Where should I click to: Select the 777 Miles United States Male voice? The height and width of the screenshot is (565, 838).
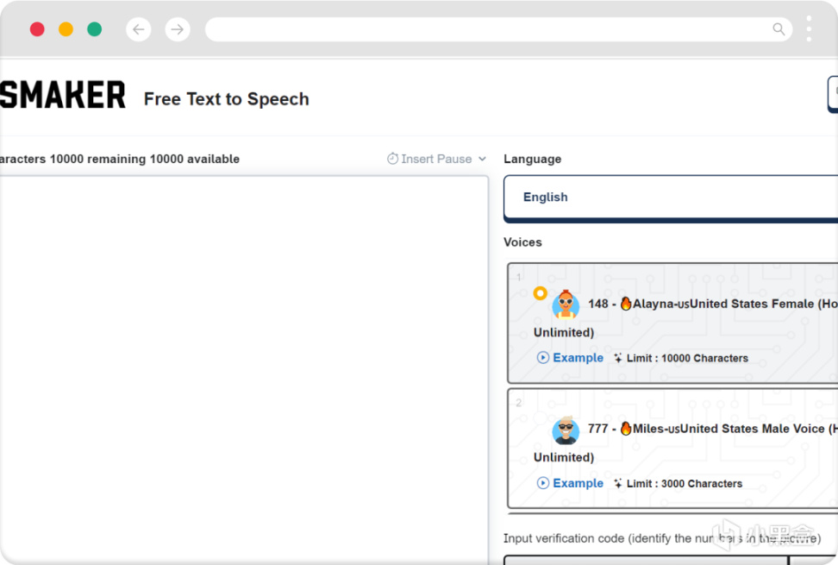point(672,448)
